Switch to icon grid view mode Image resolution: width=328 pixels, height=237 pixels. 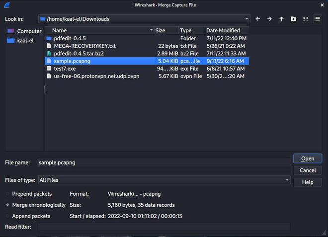[305, 19]
